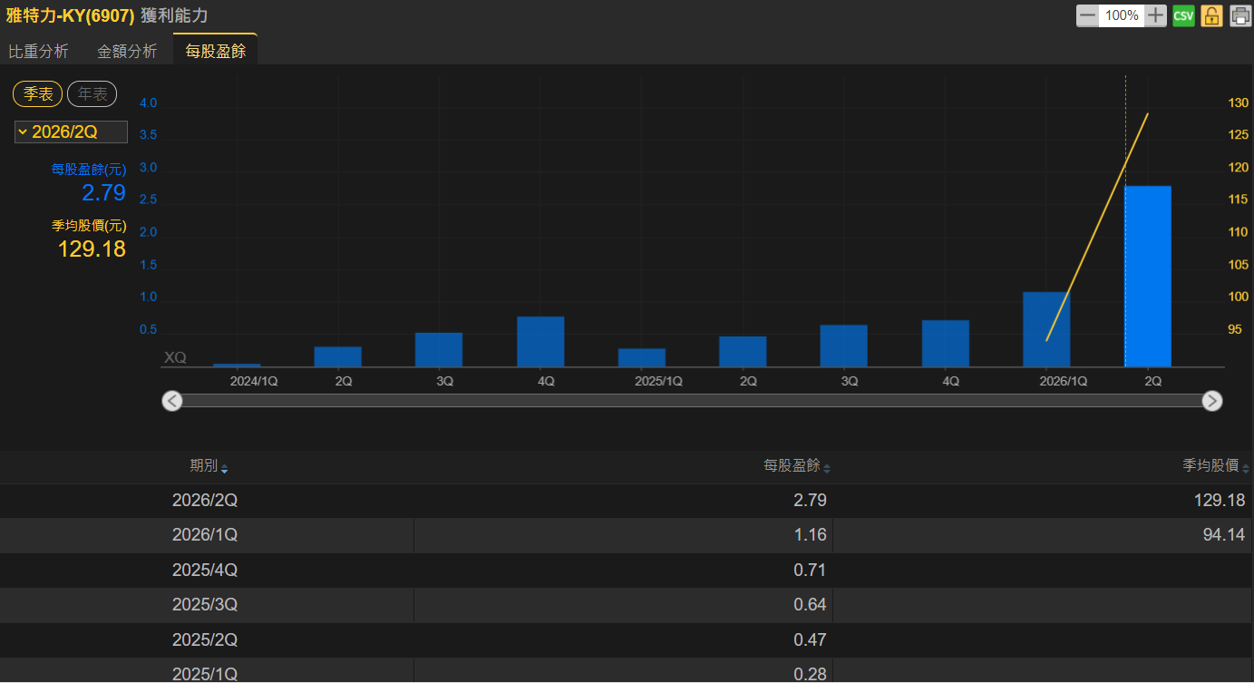Click the EPS value 1.16 in table
The height and width of the screenshot is (683, 1254).
point(810,535)
